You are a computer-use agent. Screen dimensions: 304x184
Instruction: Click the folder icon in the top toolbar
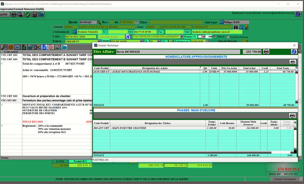(x=41, y=15)
